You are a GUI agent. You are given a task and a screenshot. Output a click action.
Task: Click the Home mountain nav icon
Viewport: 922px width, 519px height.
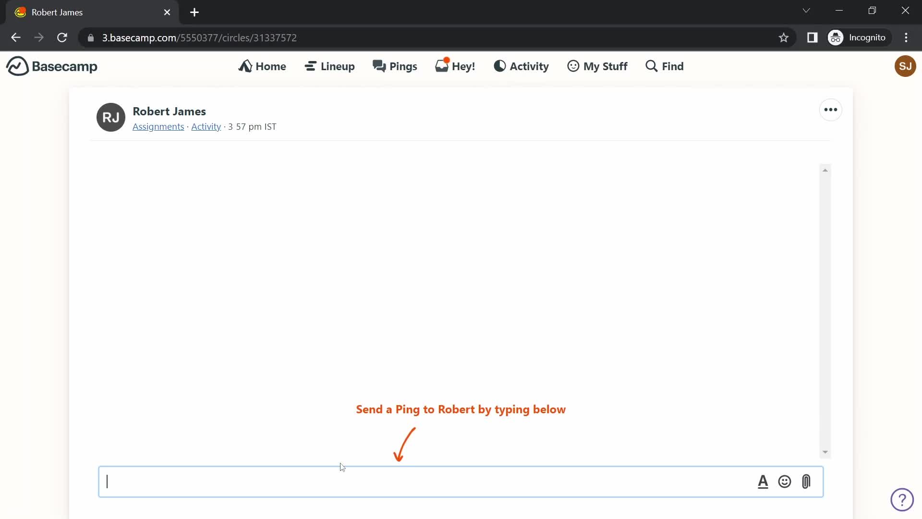[245, 66]
